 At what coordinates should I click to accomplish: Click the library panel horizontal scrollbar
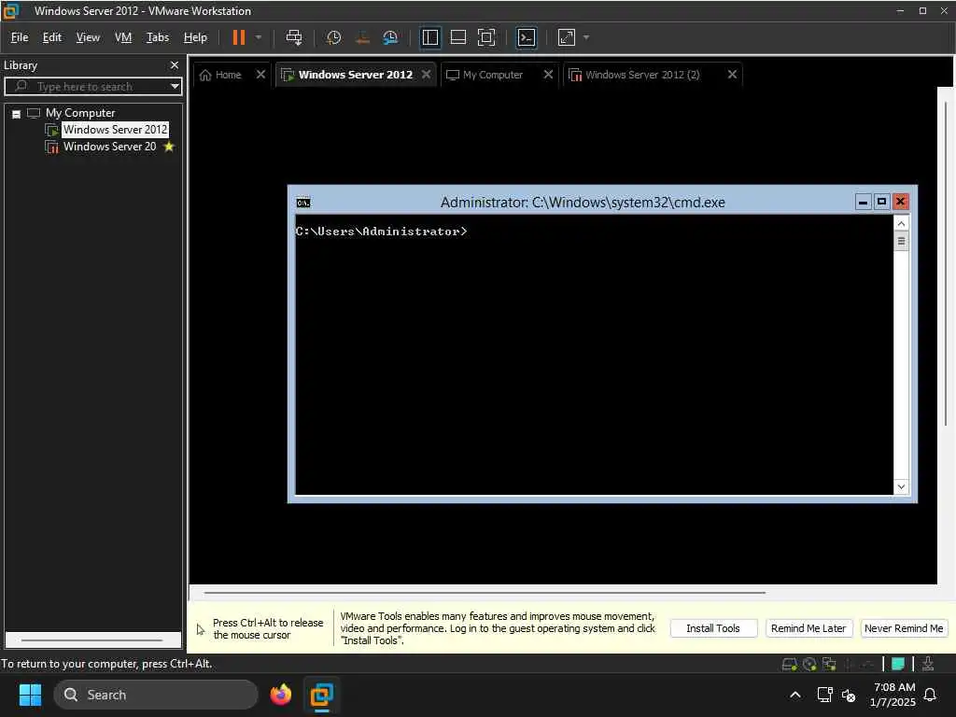click(x=92, y=640)
